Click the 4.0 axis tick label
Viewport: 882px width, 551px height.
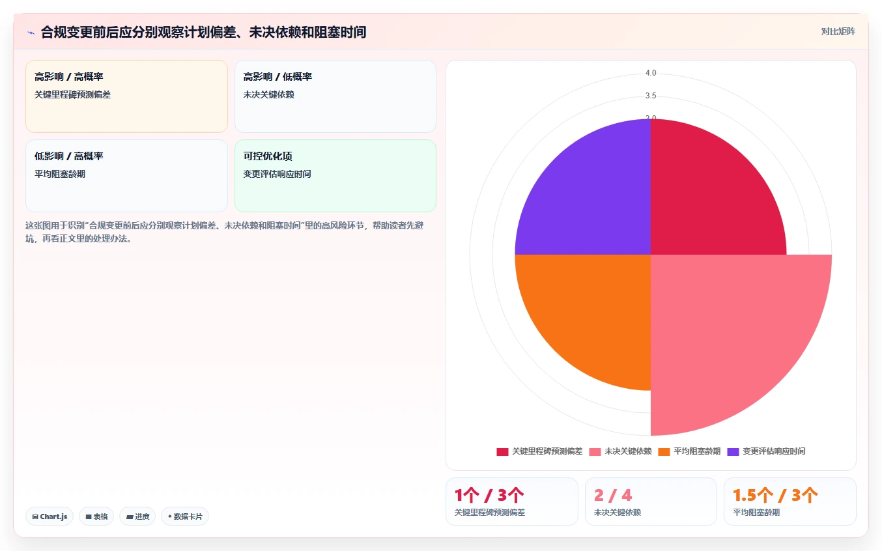tap(651, 73)
